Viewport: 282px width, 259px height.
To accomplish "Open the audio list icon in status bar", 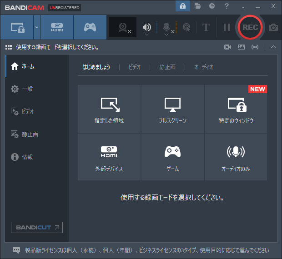I will tap(255, 47).
